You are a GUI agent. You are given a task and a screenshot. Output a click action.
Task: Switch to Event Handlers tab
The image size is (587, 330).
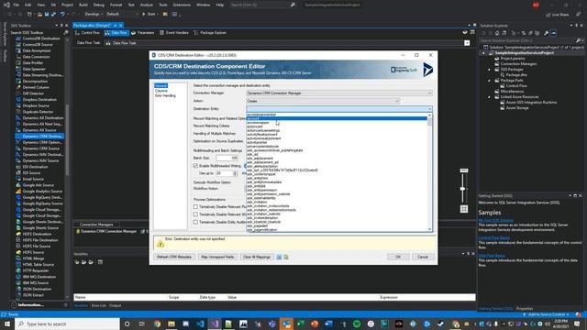(174, 33)
